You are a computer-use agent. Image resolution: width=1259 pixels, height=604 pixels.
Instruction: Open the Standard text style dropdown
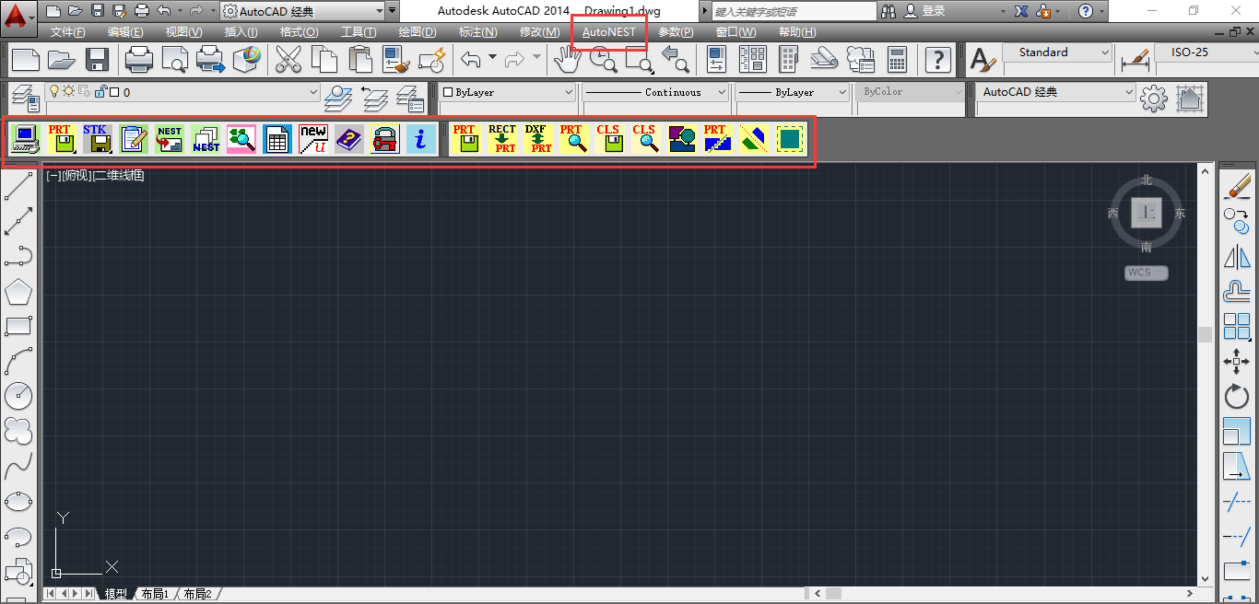(x=1057, y=52)
